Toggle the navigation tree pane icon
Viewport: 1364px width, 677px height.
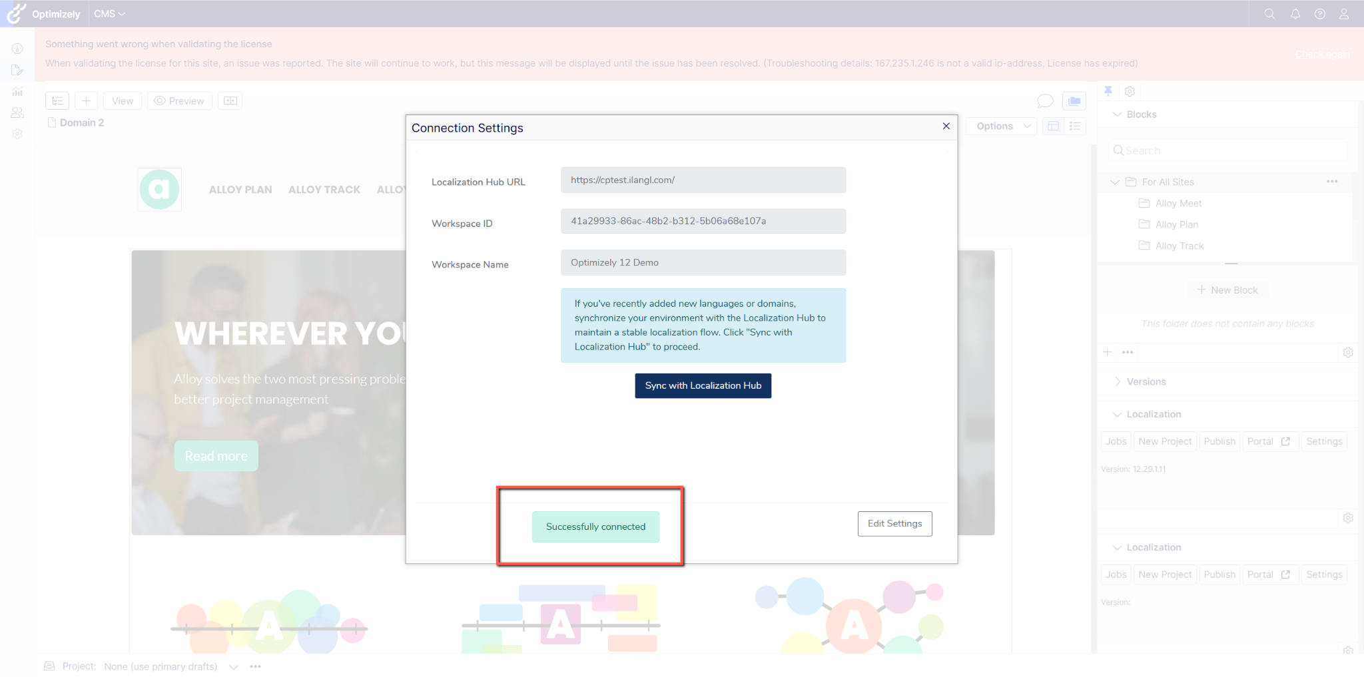click(x=57, y=101)
